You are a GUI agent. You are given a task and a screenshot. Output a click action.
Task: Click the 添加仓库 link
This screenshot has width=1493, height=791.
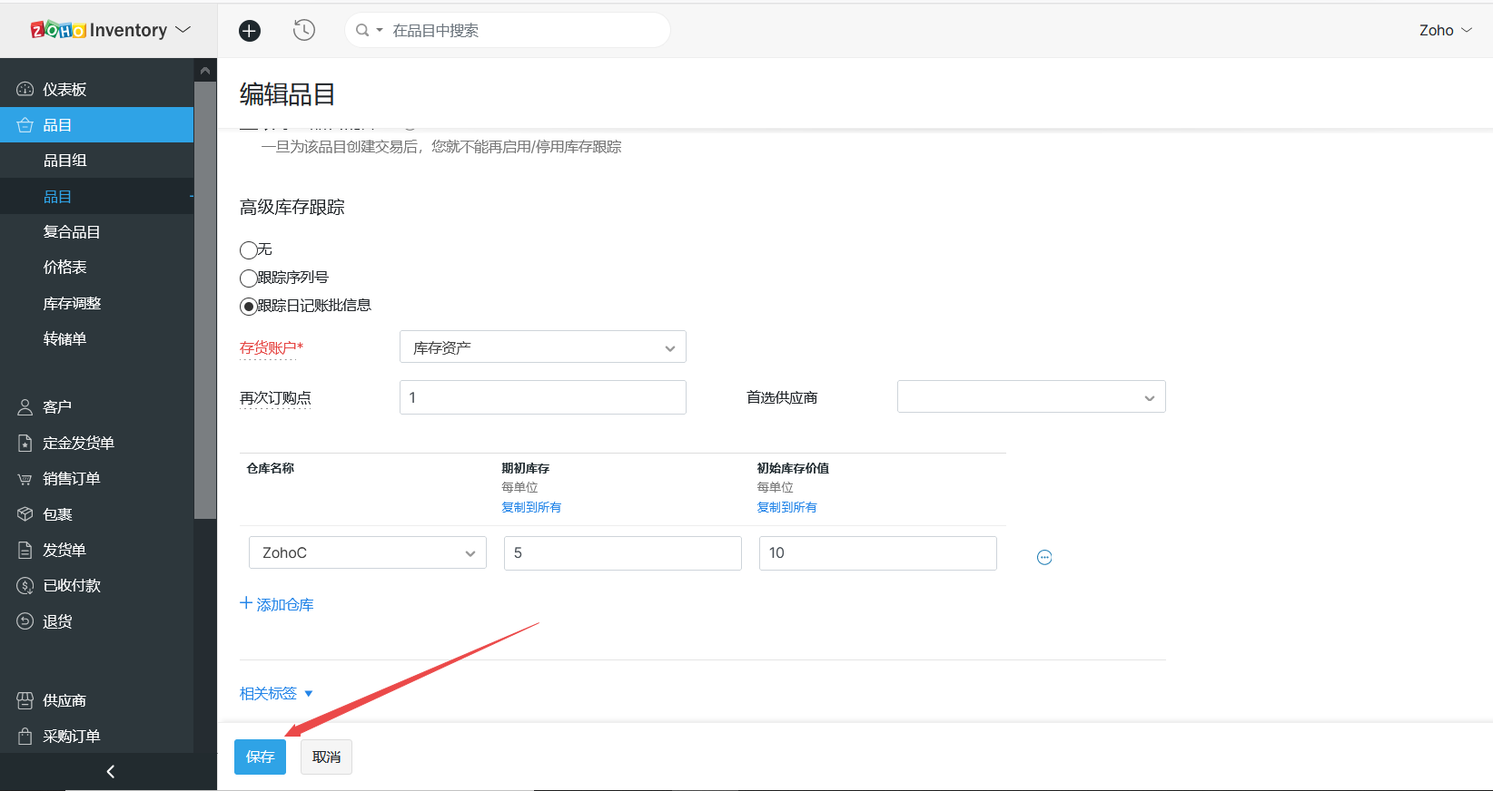(x=277, y=604)
